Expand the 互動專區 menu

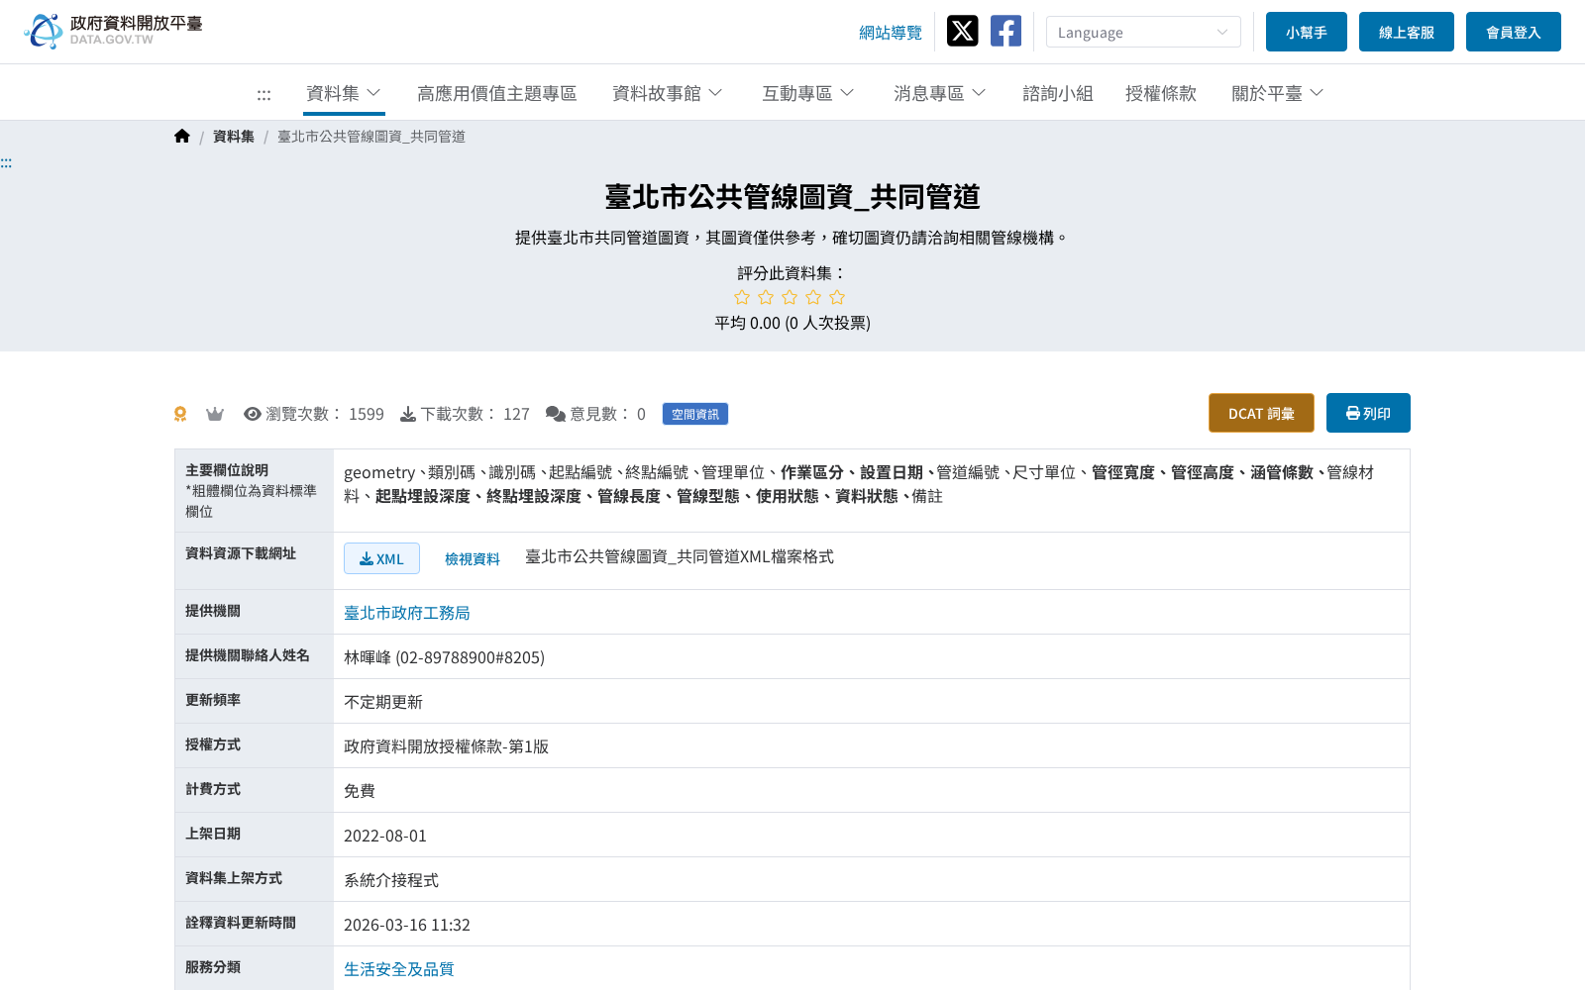[x=807, y=93]
